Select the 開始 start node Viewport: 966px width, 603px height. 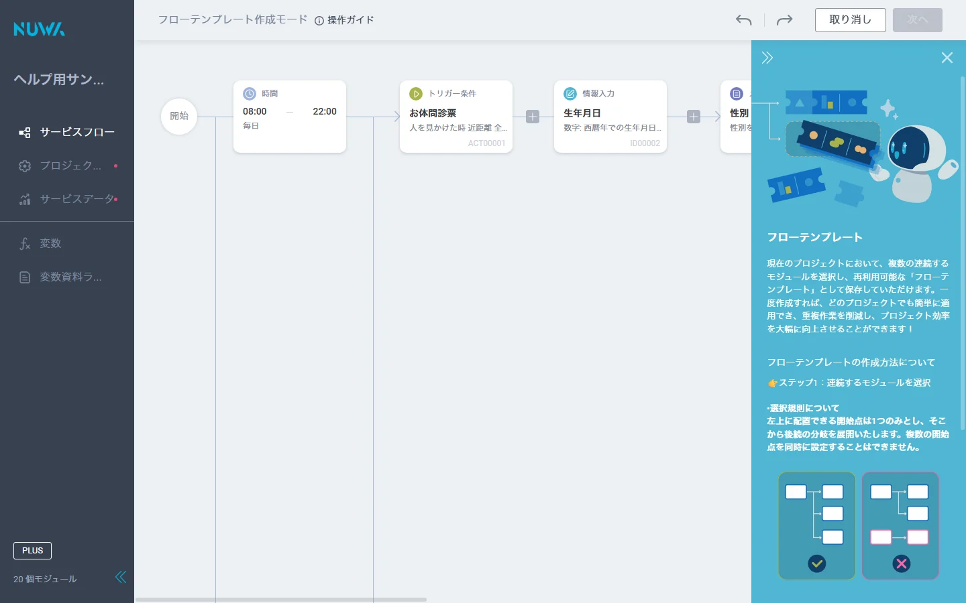point(179,117)
